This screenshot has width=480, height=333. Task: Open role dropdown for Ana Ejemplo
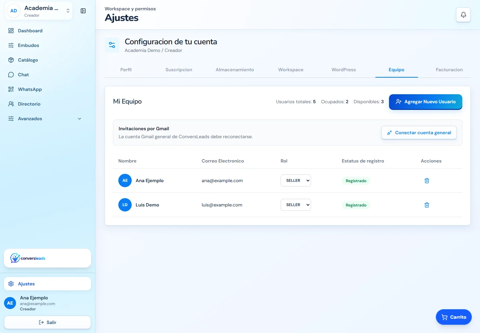point(296,180)
